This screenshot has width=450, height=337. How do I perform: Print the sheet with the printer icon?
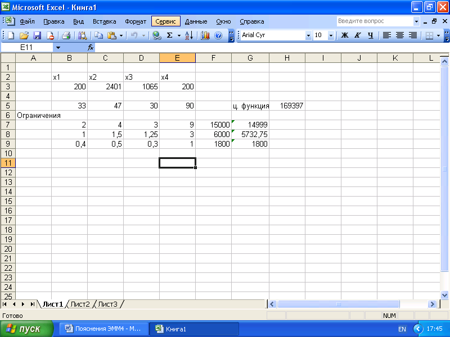click(66, 35)
